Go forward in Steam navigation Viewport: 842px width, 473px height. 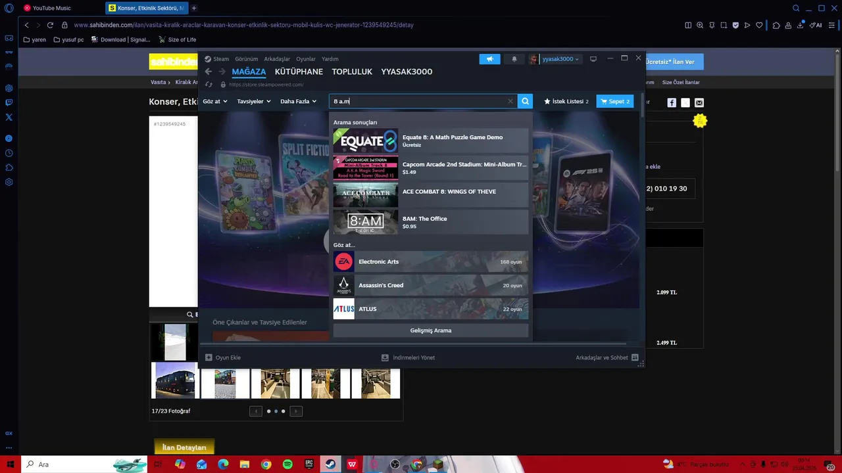point(222,72)
